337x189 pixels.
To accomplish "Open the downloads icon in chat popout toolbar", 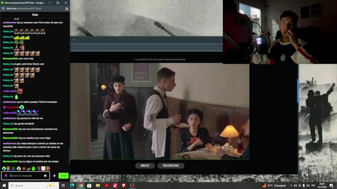I will coord(67,8).
